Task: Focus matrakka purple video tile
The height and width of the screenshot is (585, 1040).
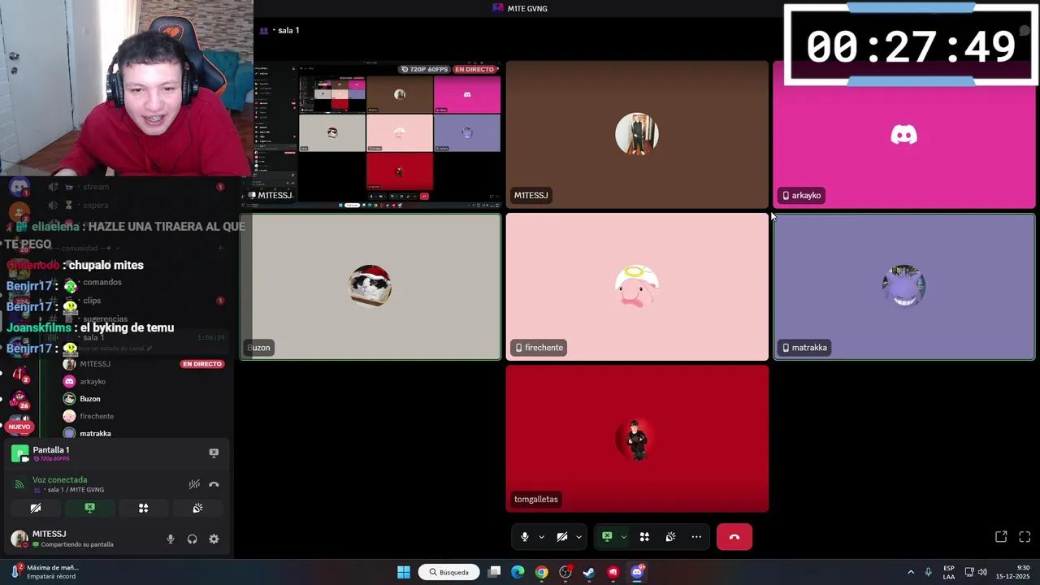Action: 904,286
